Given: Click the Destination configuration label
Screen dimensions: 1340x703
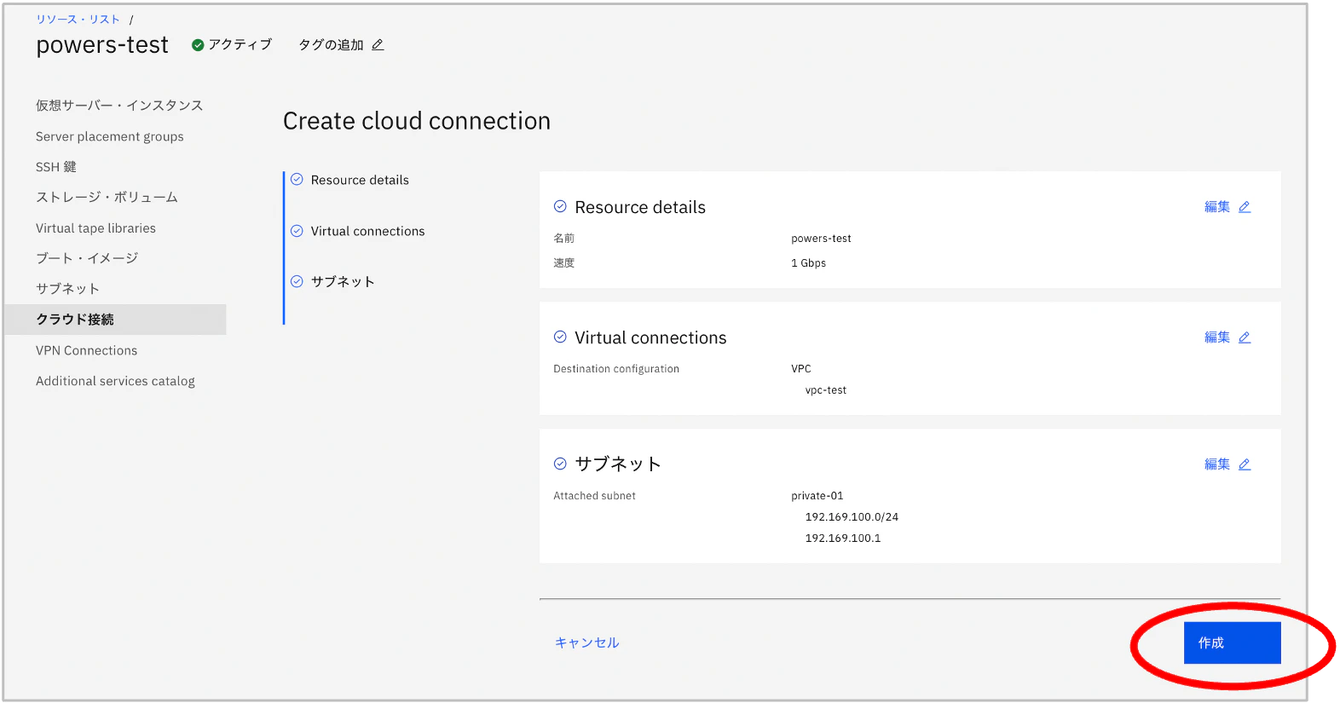Looking at the screenshot, I should [616, 369].
